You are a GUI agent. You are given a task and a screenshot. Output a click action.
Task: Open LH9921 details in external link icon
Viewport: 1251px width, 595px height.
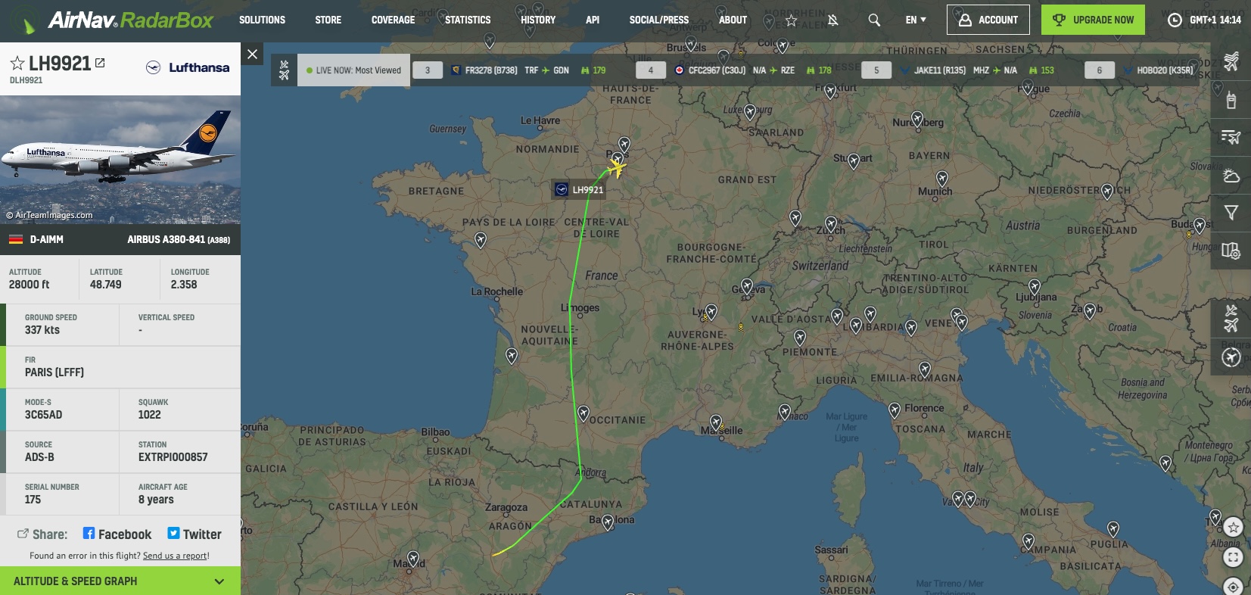click(x=100, y=63)
